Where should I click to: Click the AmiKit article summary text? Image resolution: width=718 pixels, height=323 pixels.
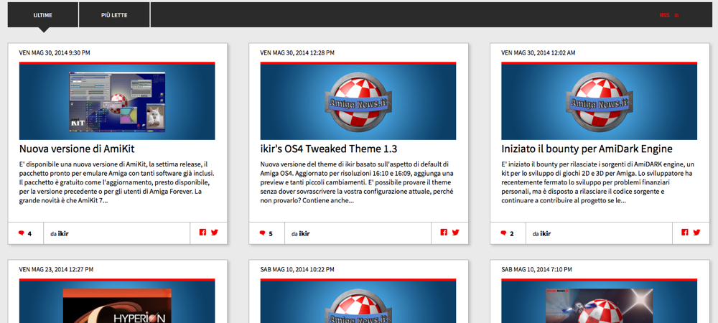[117, 182]
